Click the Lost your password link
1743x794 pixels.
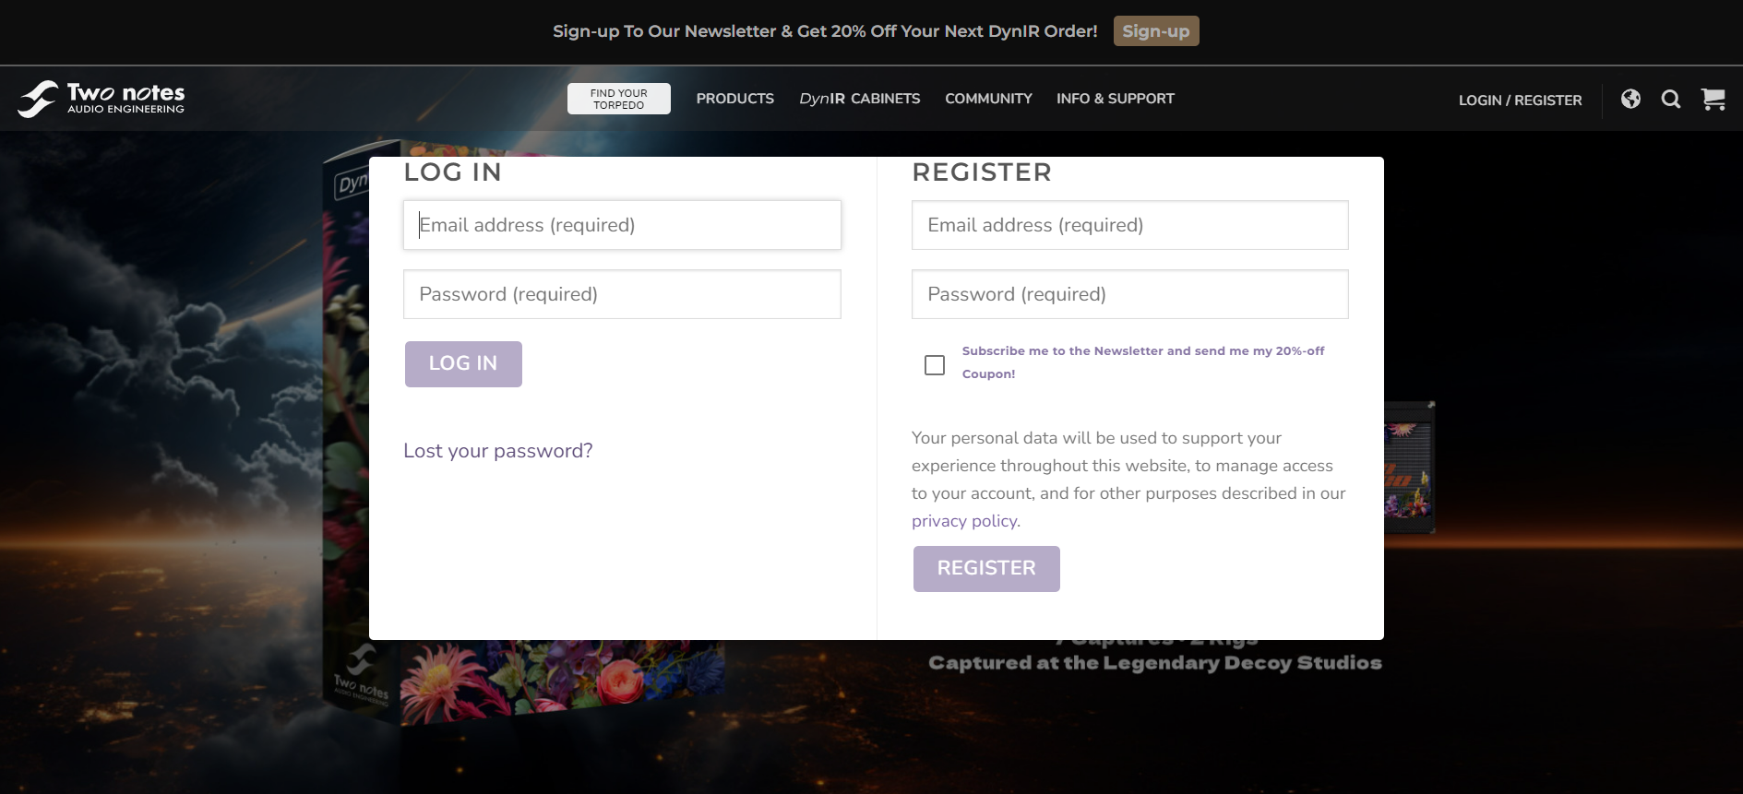497,451
